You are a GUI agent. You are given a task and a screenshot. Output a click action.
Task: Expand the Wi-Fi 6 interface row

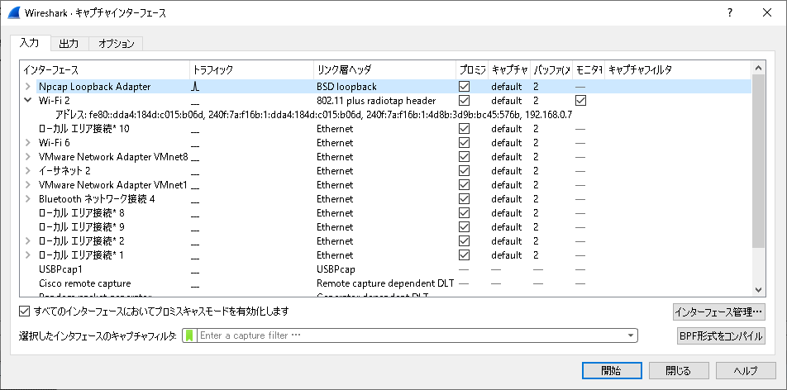click(27, 143)
